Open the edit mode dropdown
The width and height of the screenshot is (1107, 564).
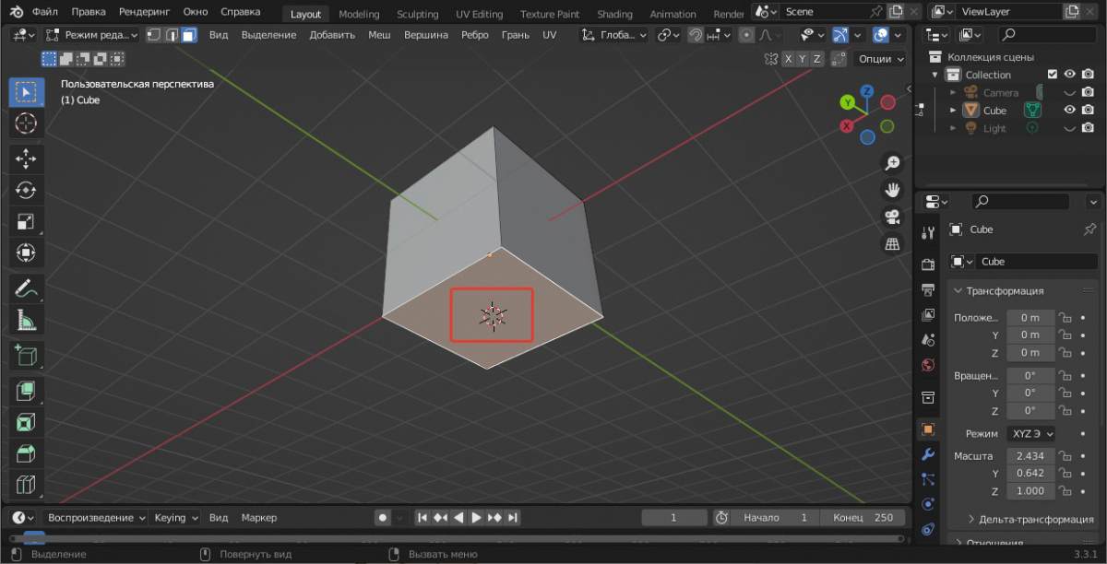[x=91, y=35]
